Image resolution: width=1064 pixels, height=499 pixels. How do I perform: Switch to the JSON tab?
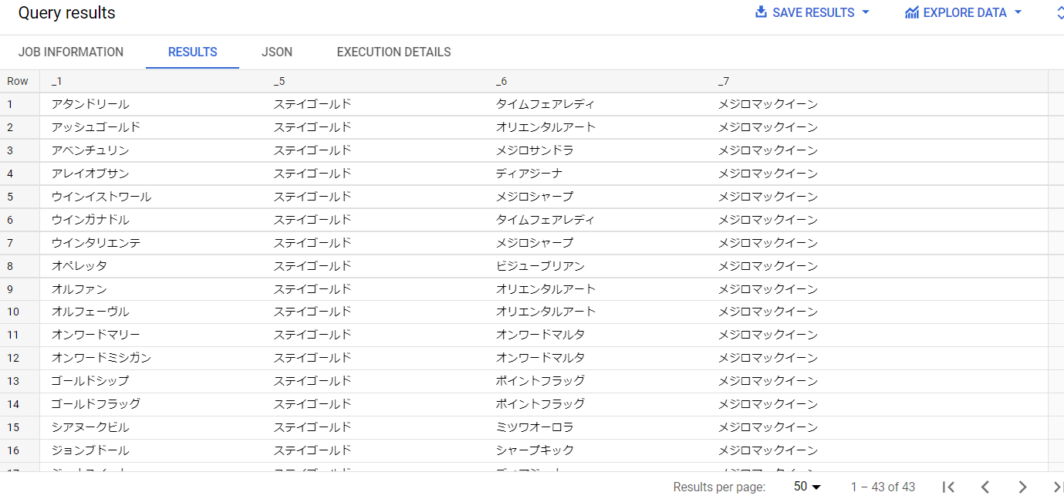click(x=277, y=52)
